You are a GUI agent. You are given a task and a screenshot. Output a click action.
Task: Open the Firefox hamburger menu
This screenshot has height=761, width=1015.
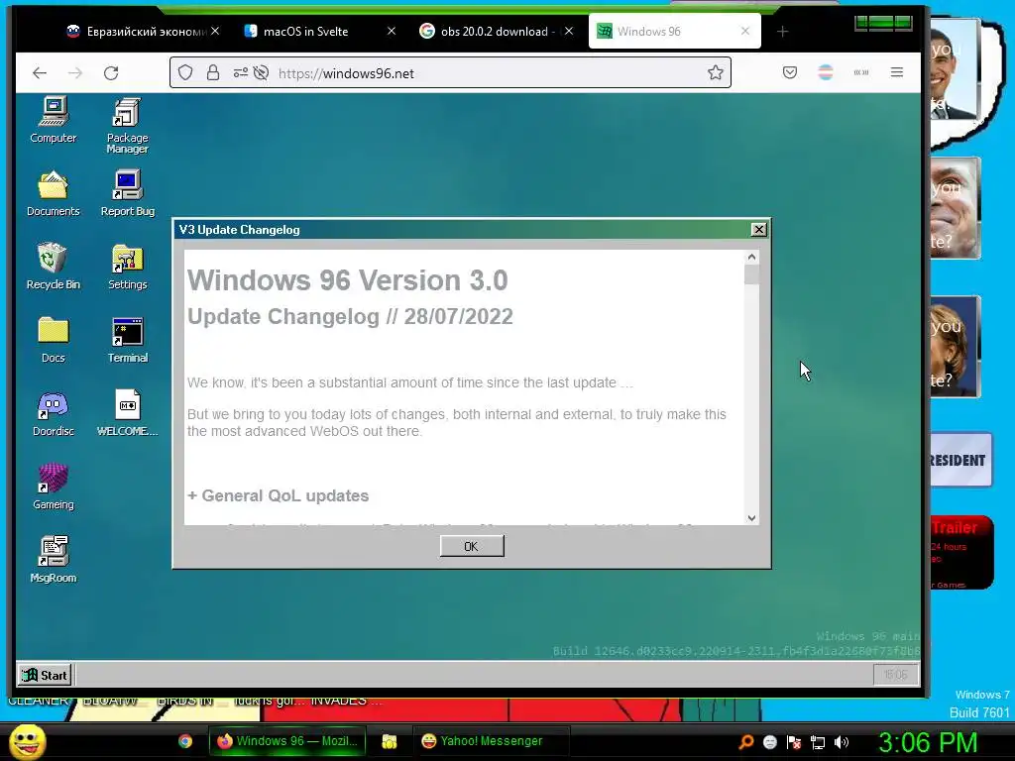896,72
